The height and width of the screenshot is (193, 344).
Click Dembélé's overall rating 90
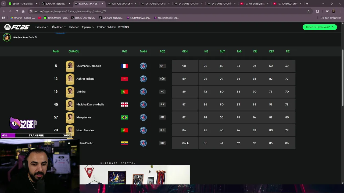[x=184, y=66]
